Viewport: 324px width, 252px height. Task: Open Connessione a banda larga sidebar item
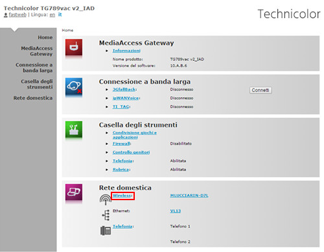pos(34,67)
